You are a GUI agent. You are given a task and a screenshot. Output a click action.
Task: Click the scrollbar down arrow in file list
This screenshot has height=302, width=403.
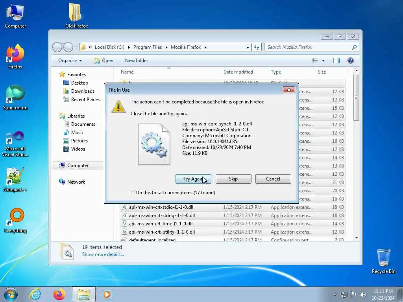pyautogui.click(x=356, y=238)
